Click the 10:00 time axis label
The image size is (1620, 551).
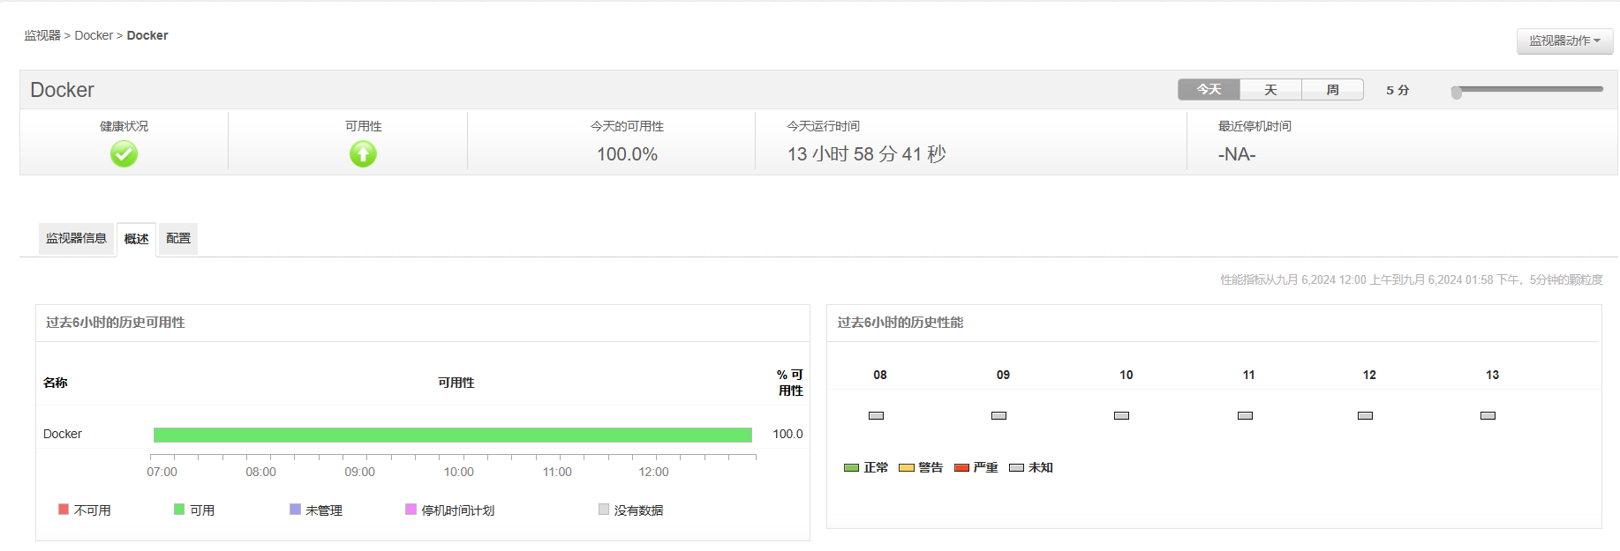pyautogui.click(x=458, y=473)
